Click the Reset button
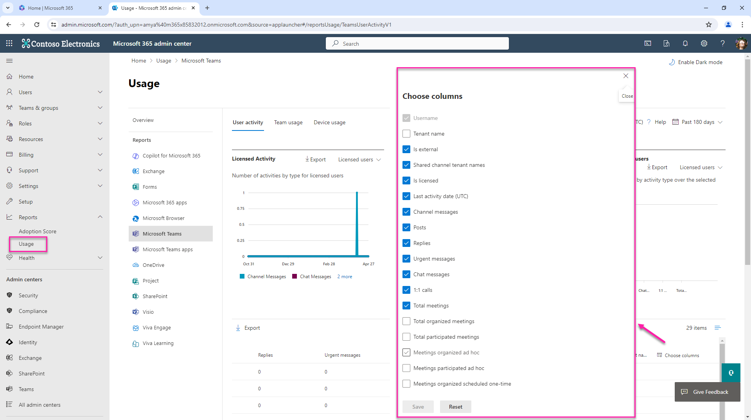The width and height of the screenshot is (751, 420). point(455,407)
